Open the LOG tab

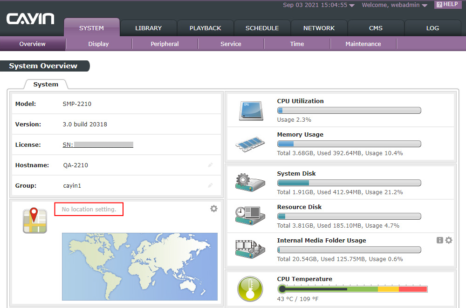(x=432, y=28)
